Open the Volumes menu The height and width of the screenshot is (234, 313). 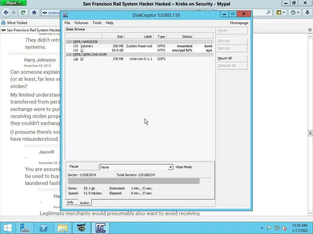tap(81, 23)
